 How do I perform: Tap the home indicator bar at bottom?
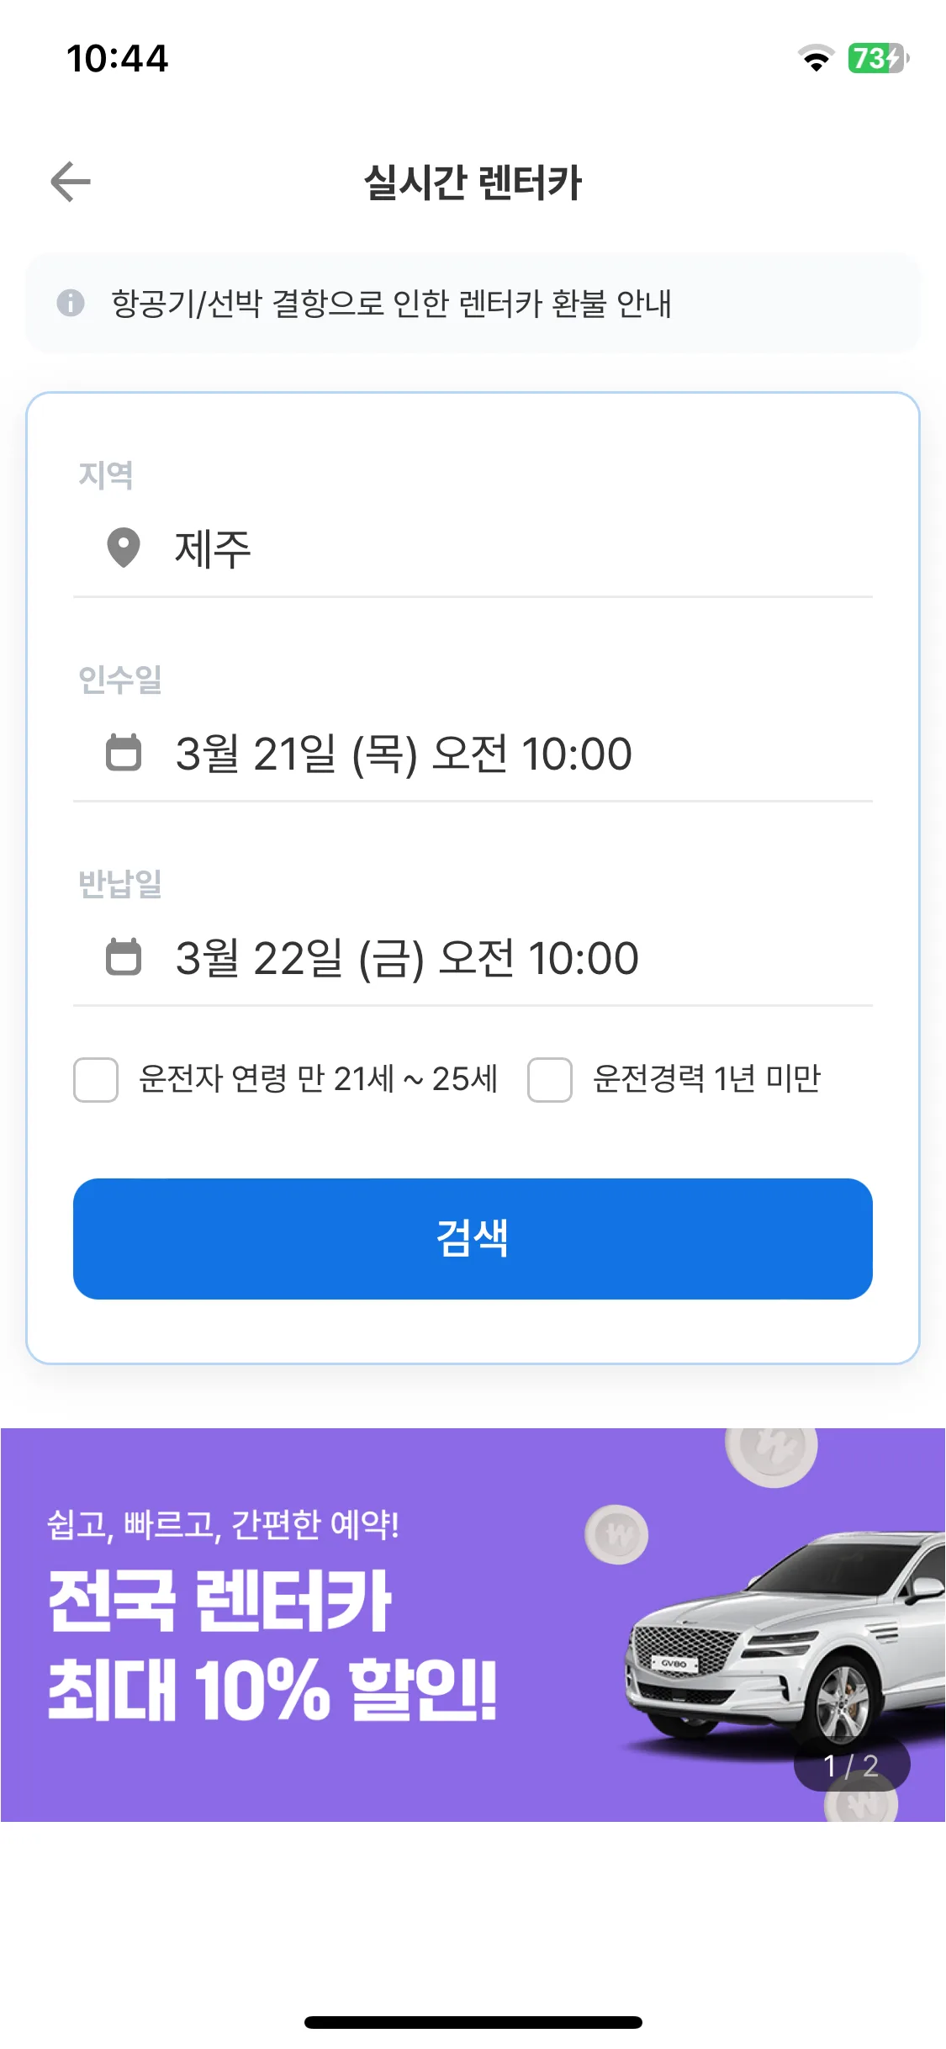coord(473,2022)
